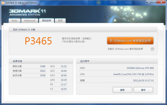Open the Advanced tab
167x105 pixels.
click(x=29, y=21)
